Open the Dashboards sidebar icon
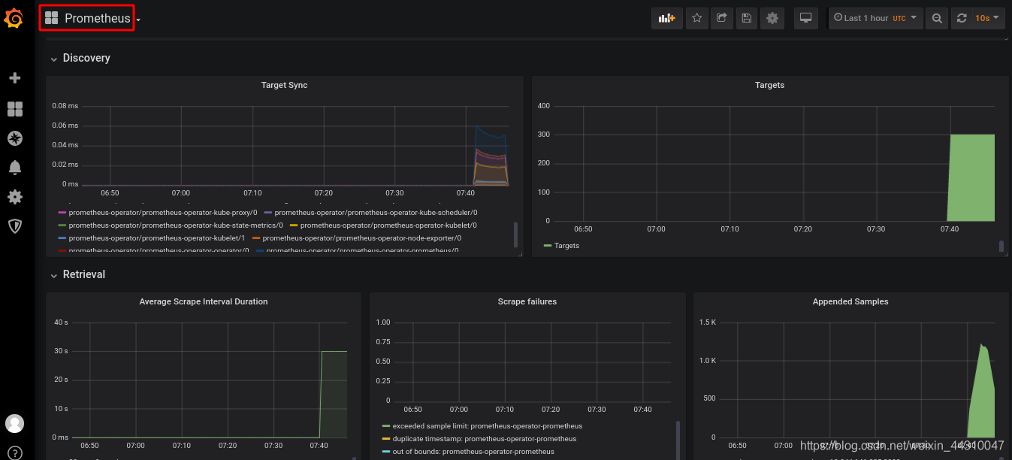Screen dimensions: 1012x460 tap(14, 109)
